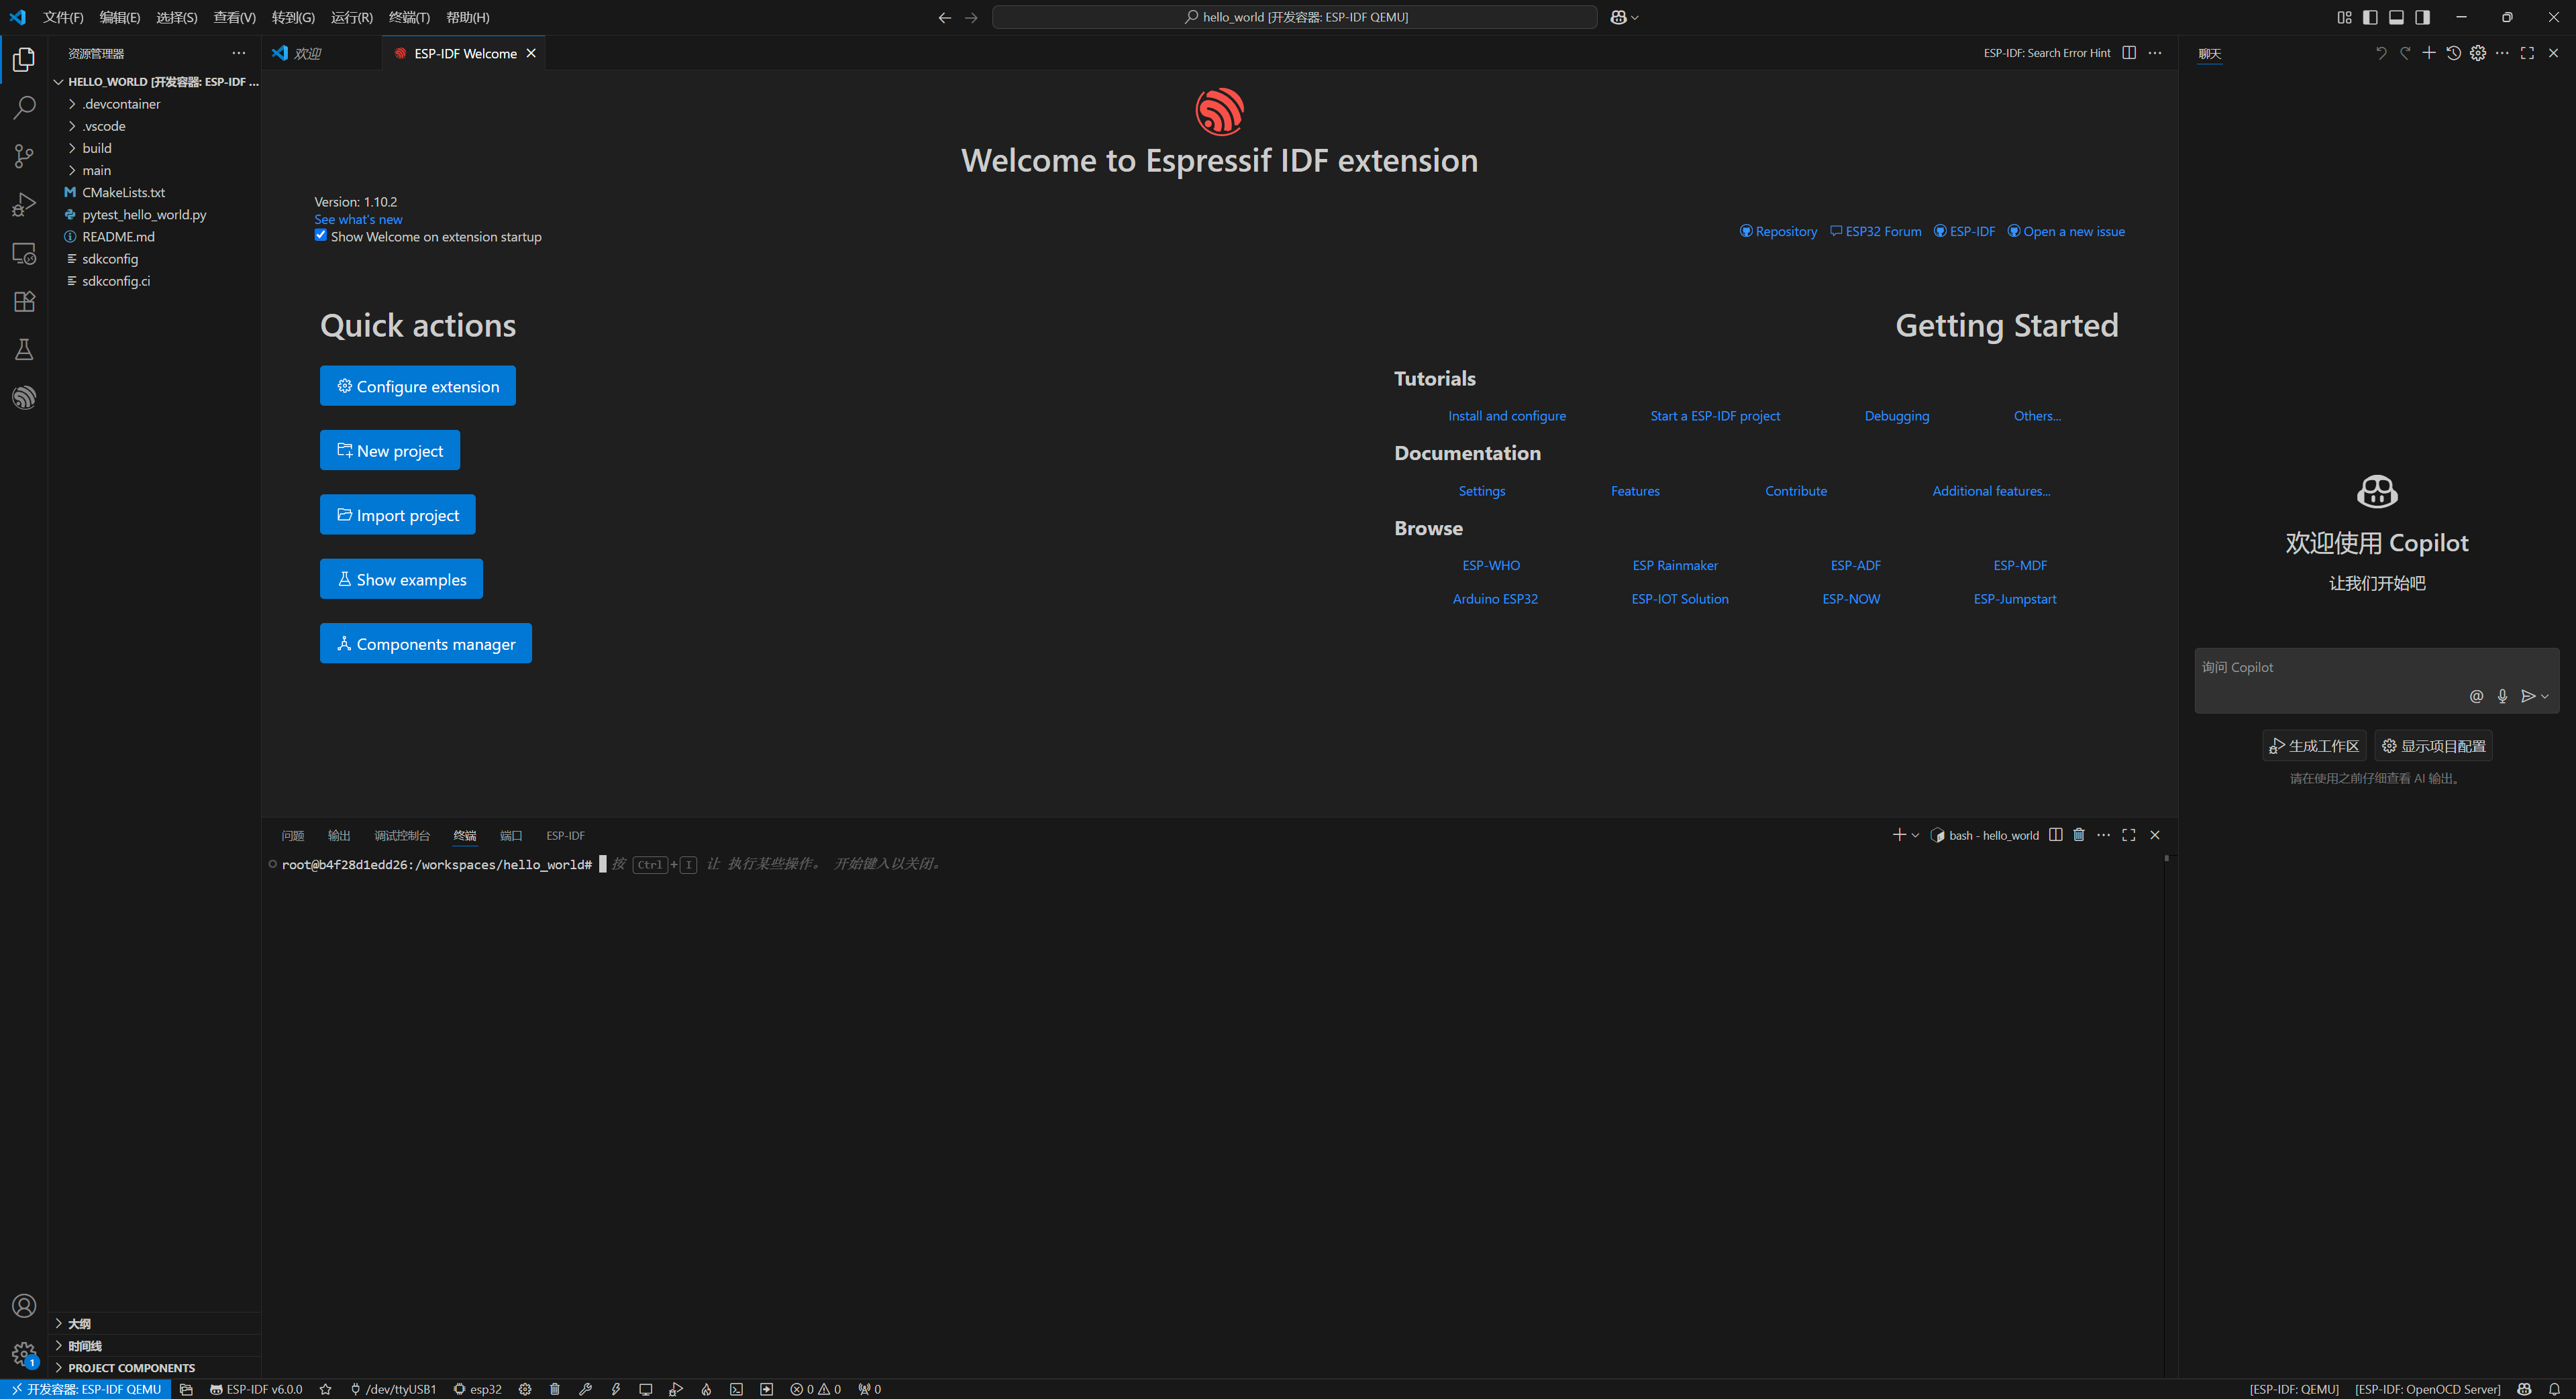
Task: Open the Extensions view icon
Action: point(24,302)
